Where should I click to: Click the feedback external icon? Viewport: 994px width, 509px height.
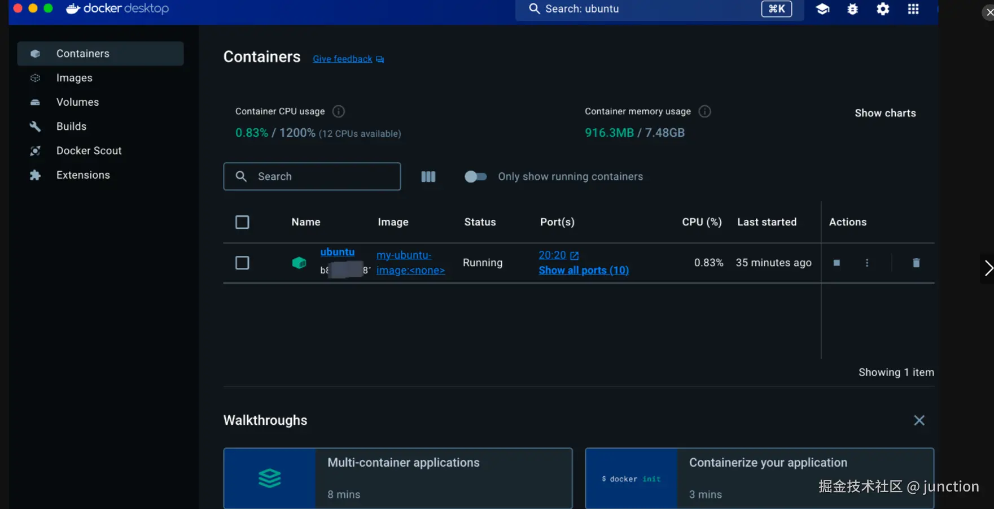(380, 59)
